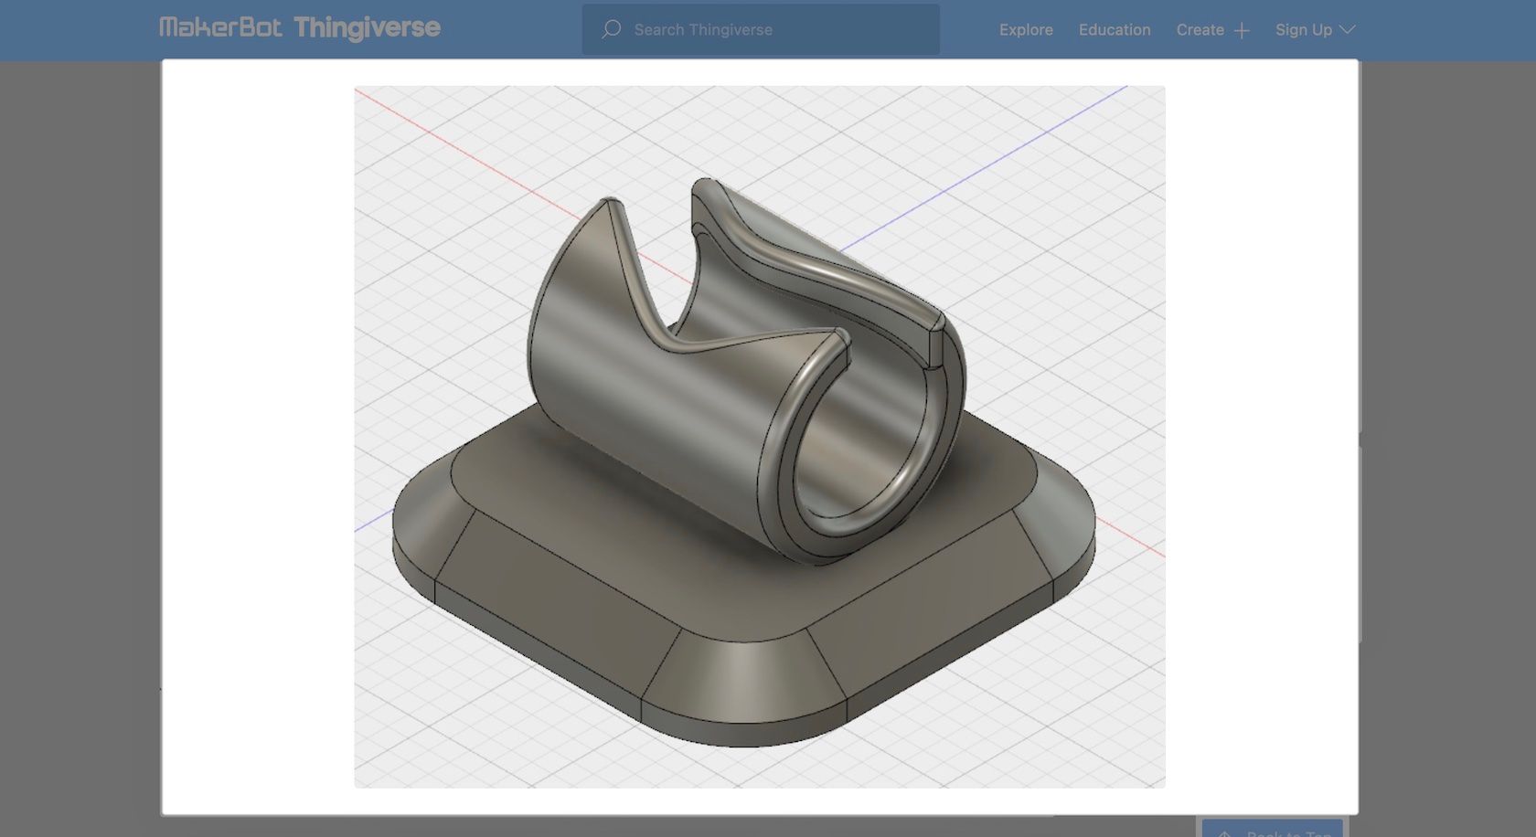Viewport: 1536px width, 837px height.
Task: Click the 3D clip model image
Action: click(x=760, y=437)
